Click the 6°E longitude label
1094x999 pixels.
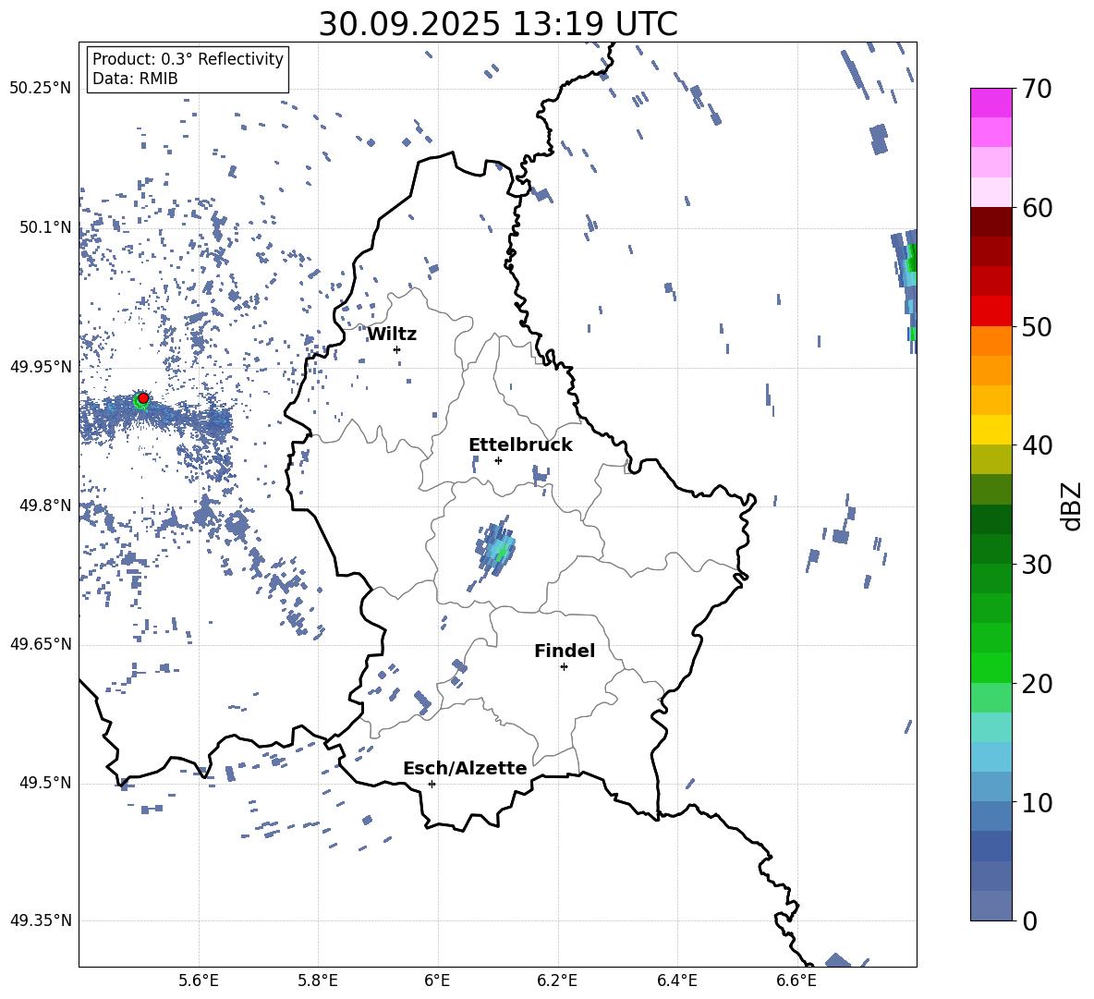click(437, 981)
